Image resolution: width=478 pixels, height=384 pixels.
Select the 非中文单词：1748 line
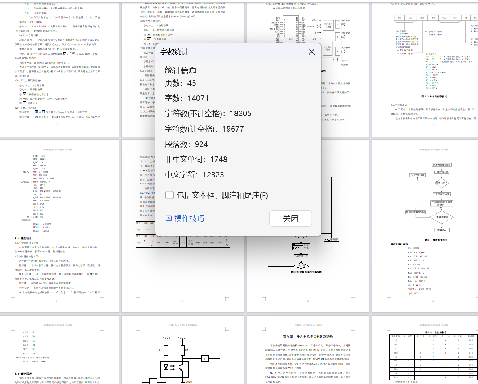pyautogui.click(x=196, y=159)
